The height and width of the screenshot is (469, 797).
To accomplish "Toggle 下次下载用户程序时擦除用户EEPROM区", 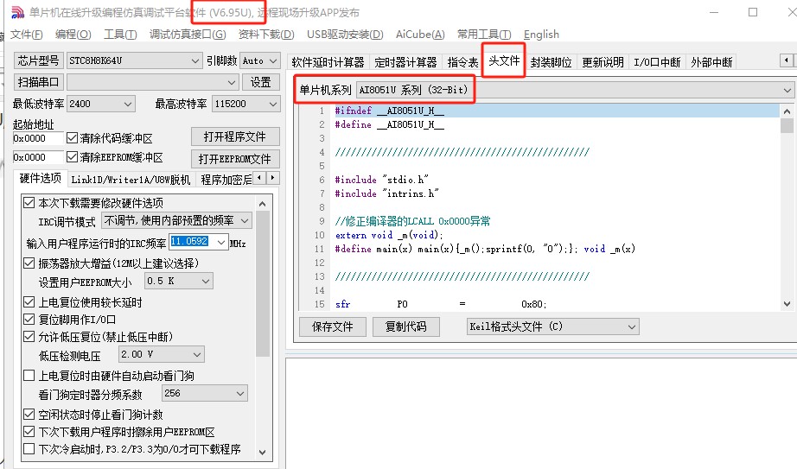I will (29, 432).
